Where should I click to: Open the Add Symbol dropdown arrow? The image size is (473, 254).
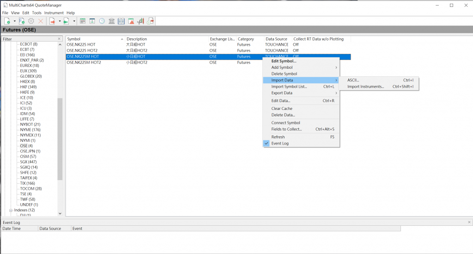coord(14,21)
